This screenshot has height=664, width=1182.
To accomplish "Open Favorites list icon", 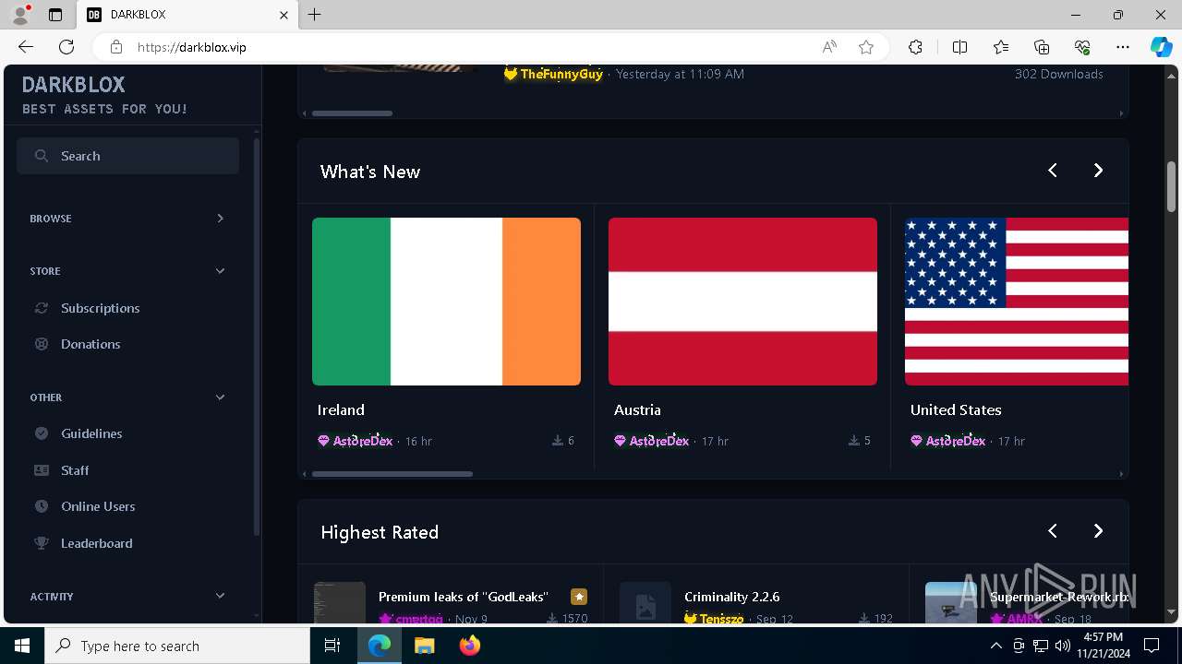I will tap(1001, 47).
